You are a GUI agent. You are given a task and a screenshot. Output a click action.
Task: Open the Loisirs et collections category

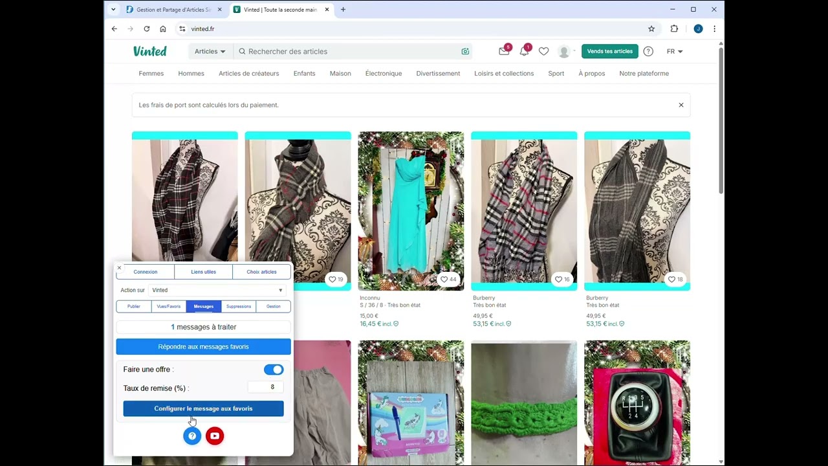coord(504,73)
